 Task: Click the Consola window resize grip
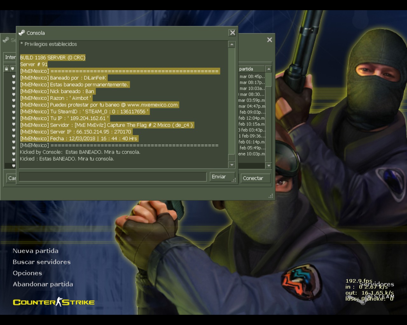(234, 180)
